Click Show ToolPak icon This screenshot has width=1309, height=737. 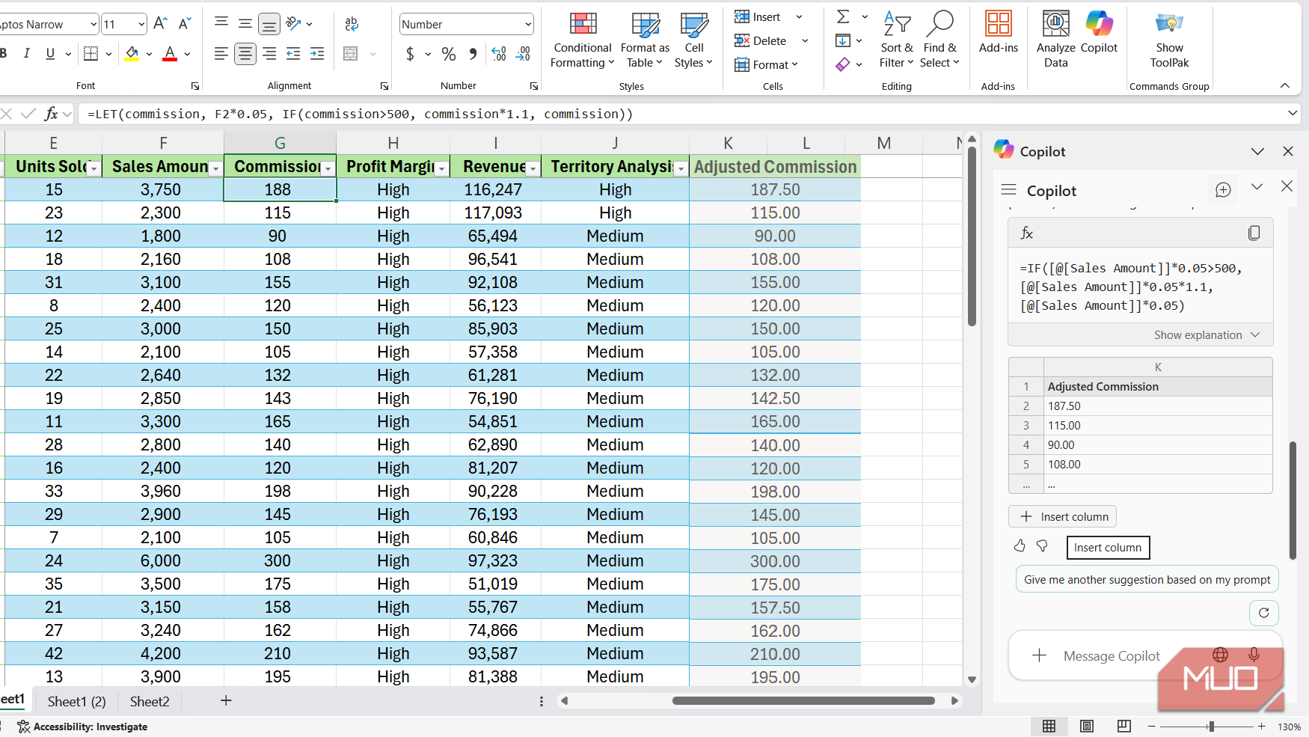pos(1169,23)
